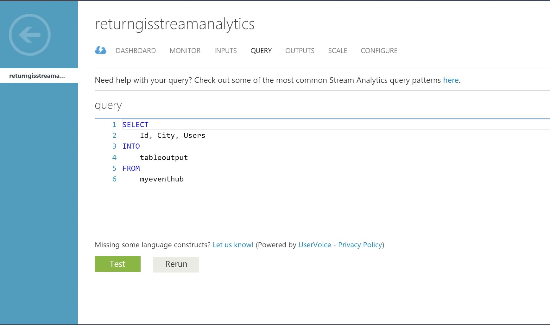Open the UserVoice link
The height and width of the screenshot is (325, 550).
point(315,245)
